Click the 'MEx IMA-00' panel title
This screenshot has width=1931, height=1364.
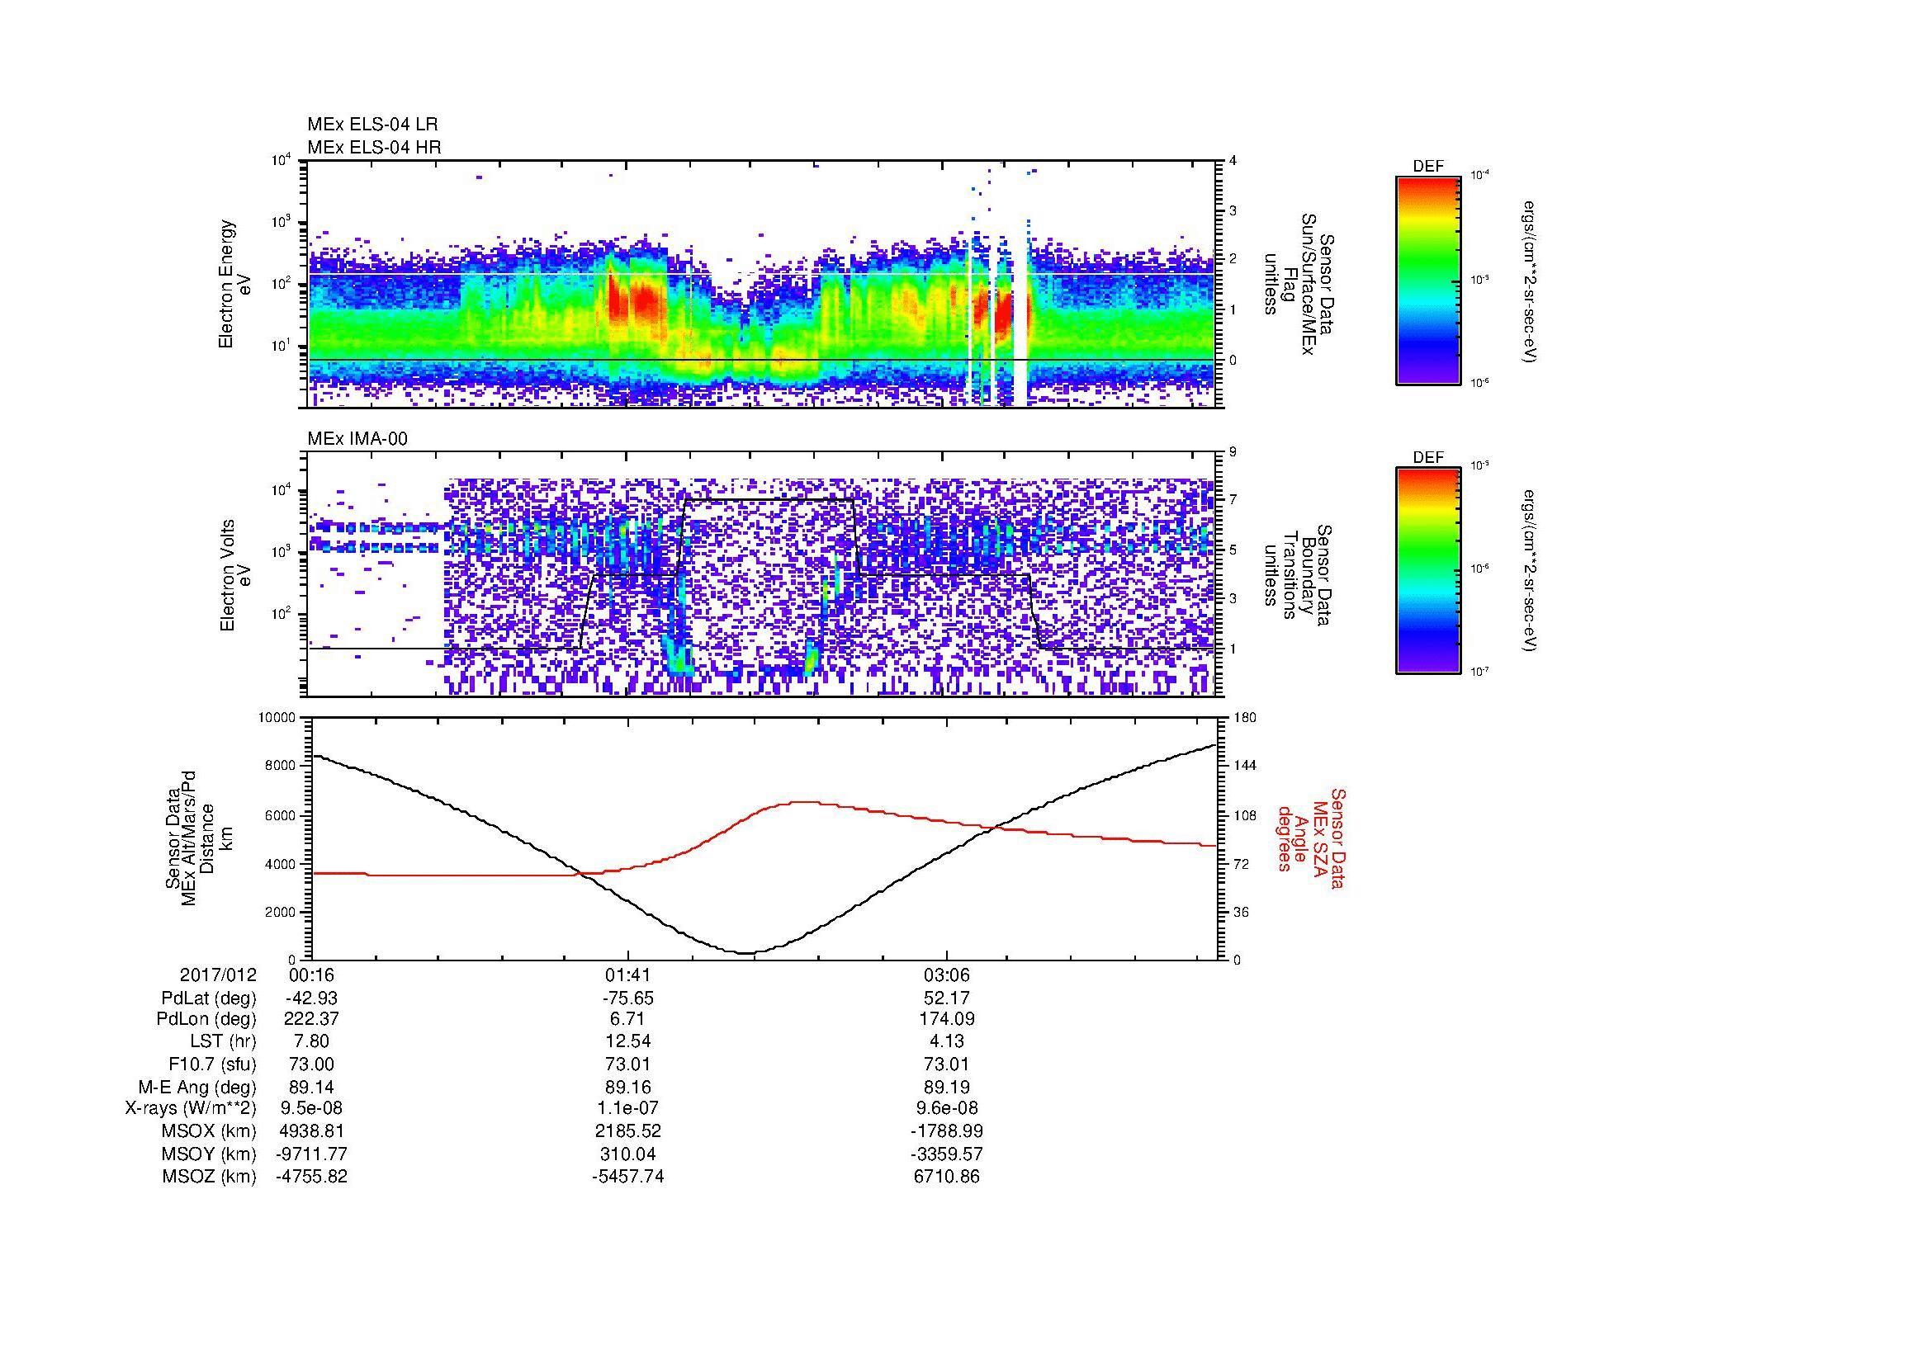coord(357,439)
